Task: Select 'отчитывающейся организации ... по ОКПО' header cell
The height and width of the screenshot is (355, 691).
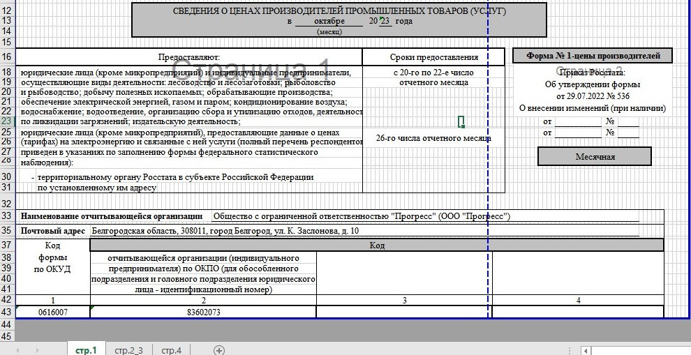Action: pos(203,273)
